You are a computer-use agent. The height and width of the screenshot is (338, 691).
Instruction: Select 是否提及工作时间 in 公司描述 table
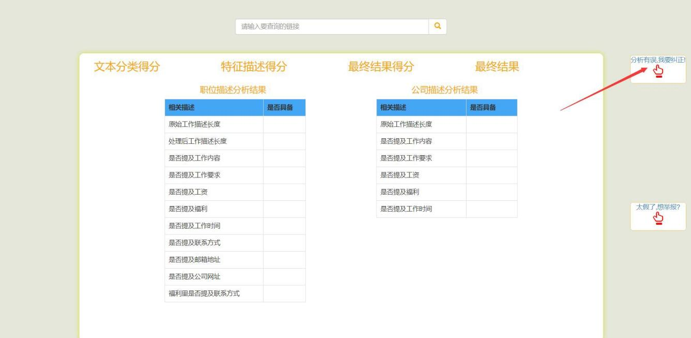coord(447,209)
